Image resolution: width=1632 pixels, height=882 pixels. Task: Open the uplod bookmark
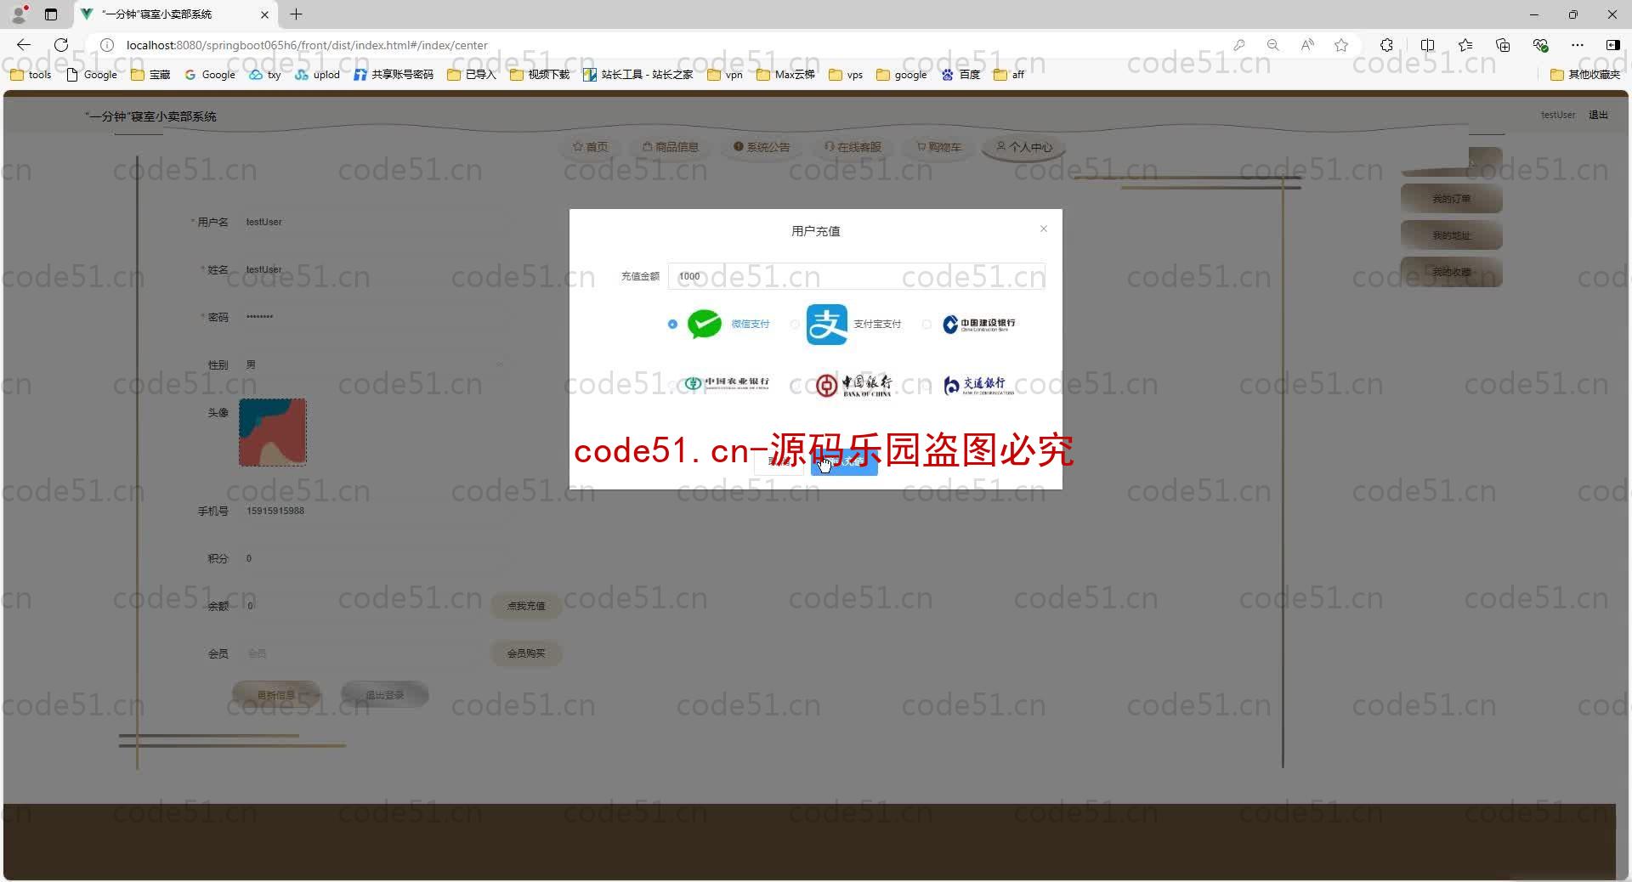(x=317, y=75)
